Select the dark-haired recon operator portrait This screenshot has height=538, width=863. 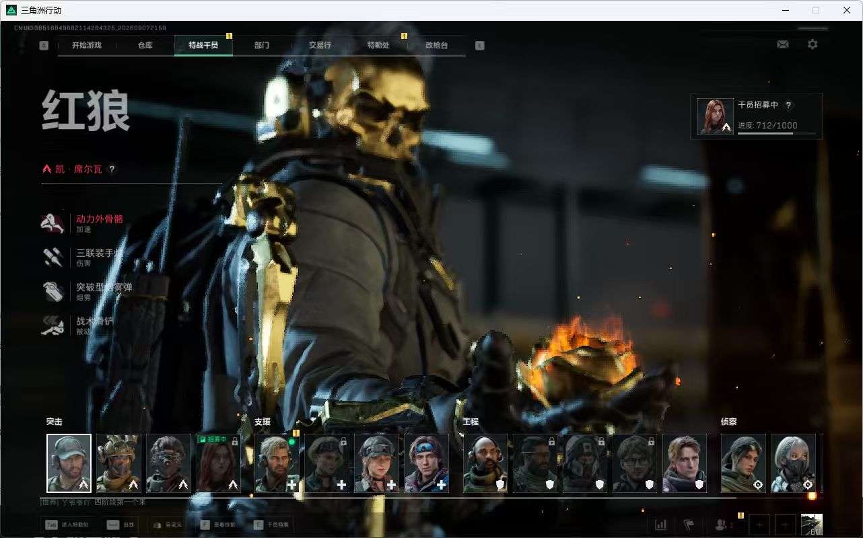(x=743, y=463)
